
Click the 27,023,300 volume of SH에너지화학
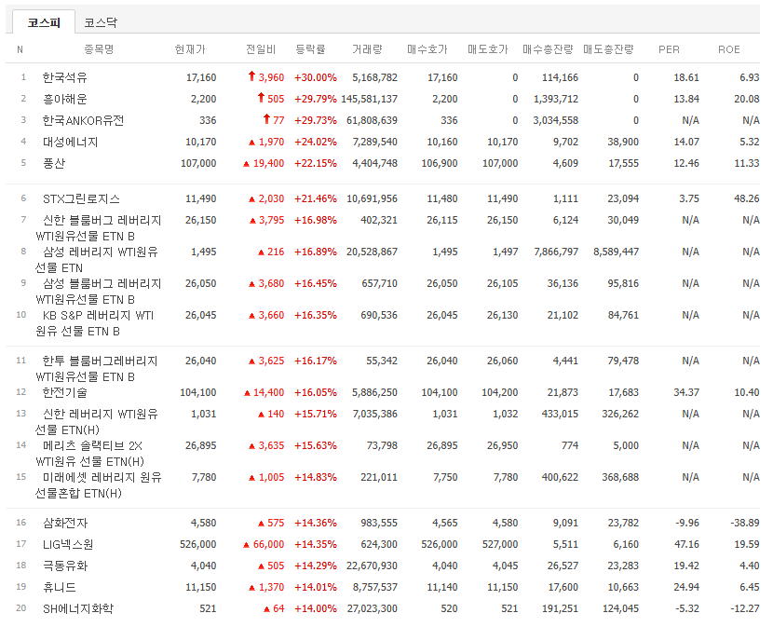[373, 608]
